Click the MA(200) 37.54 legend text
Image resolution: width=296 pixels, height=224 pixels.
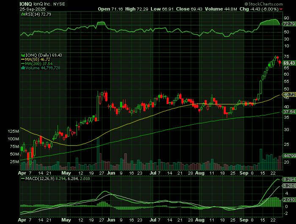[39, 64]
